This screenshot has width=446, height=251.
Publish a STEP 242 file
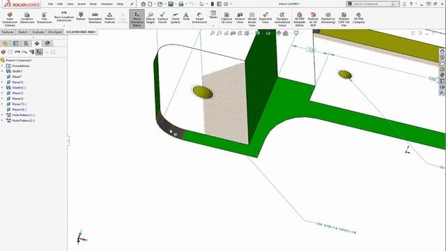[x=344, y=20]
